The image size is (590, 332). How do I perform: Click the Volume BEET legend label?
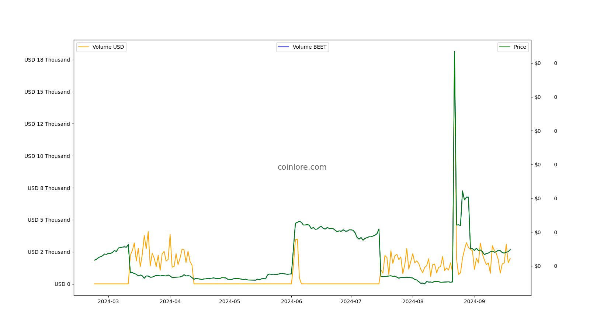(309, 47)
